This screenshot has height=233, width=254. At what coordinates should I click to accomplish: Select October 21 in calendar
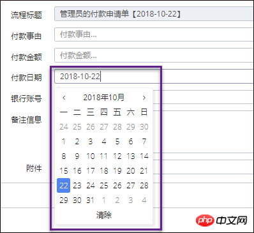pyautogui.click(x=144, y=171)
